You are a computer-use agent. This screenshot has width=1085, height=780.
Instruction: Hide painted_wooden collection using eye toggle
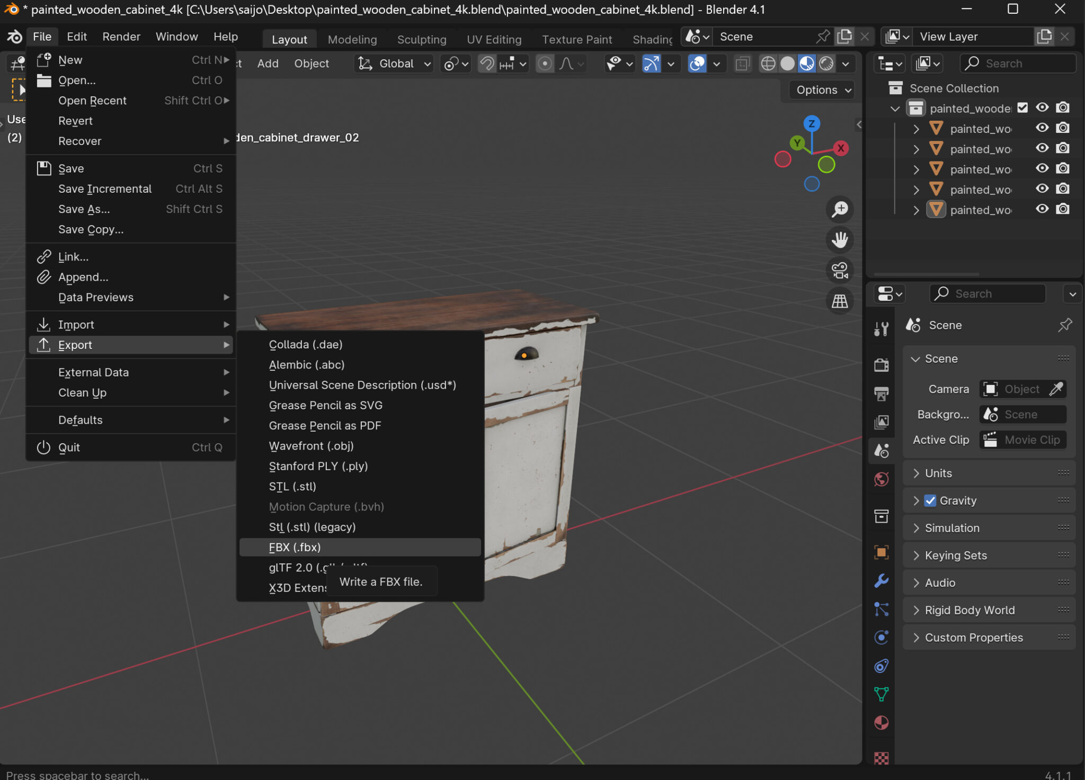click(x=1043, y=107)
